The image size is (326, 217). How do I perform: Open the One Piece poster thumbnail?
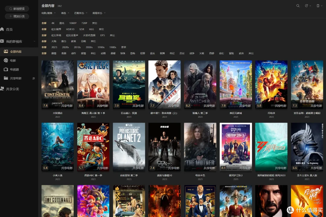(93, 84)
